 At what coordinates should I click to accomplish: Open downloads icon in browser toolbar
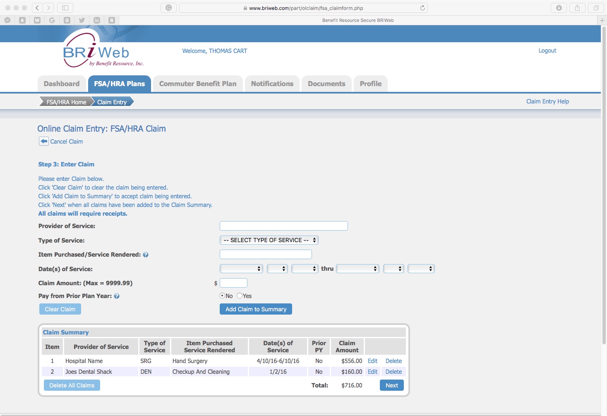coord(559,7)
